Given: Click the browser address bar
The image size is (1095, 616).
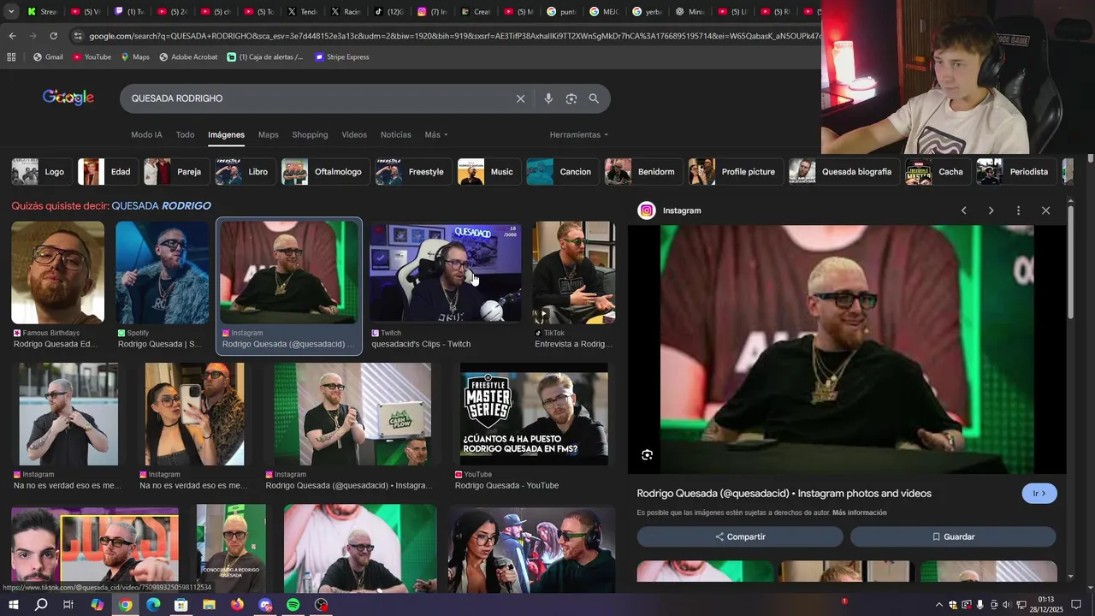Looking at the screenshot, I should [445, 36].
